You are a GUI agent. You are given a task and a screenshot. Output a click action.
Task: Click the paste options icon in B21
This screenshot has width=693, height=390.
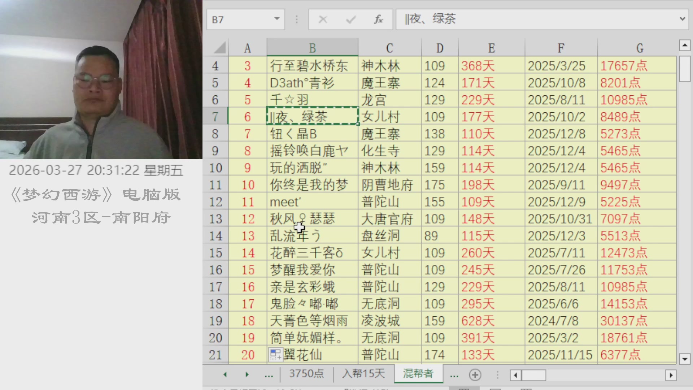(x=276, y=354)
